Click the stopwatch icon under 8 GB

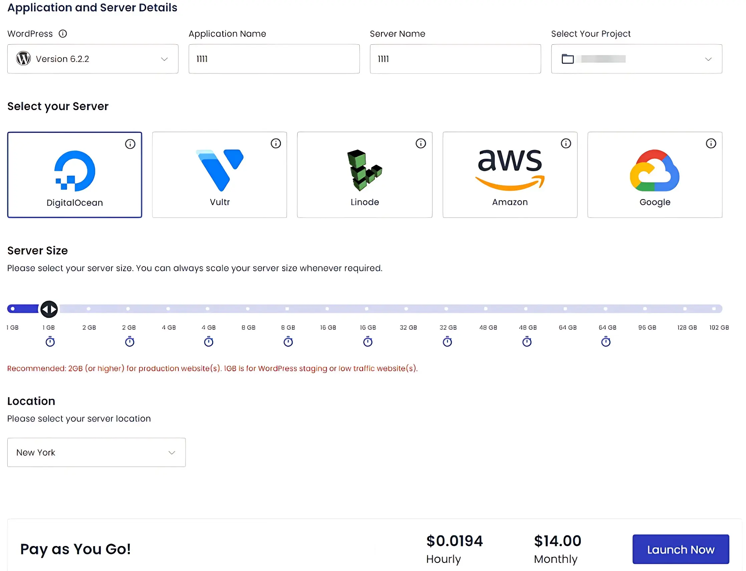click(x=288, y=341)
